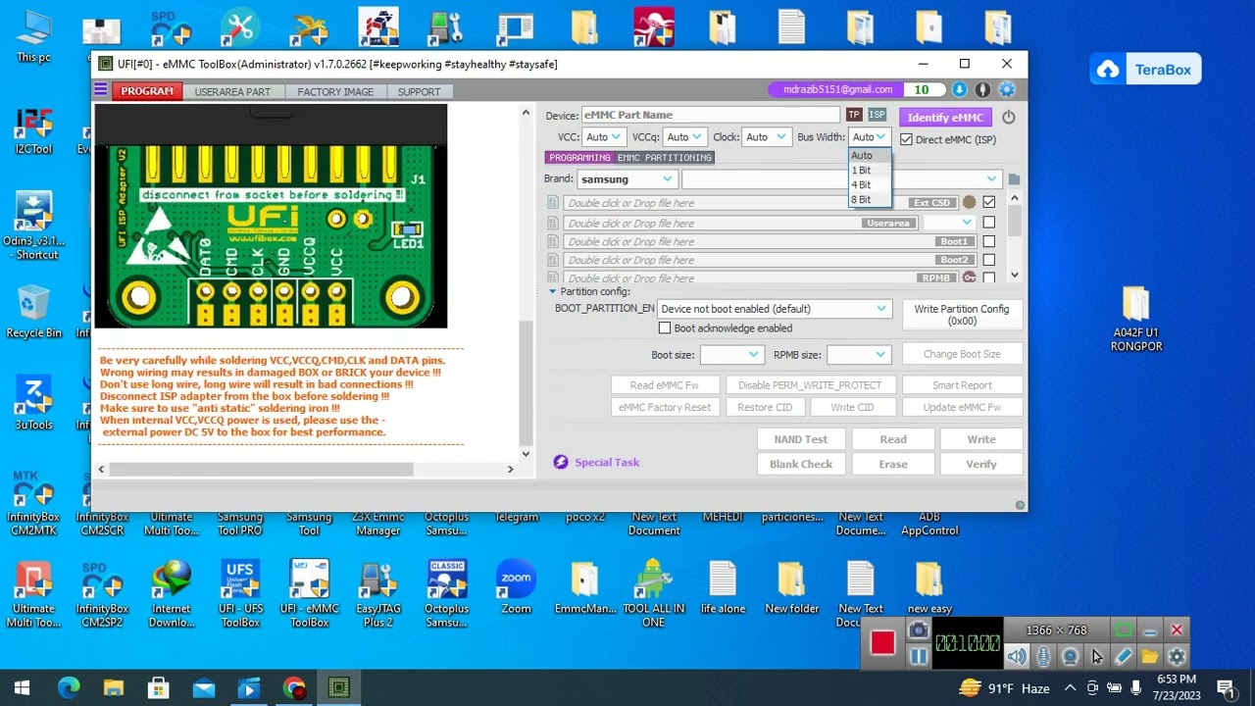Stop recording with the red square button
This screenshot has width=1255, height=706.
tap(882, 642)
